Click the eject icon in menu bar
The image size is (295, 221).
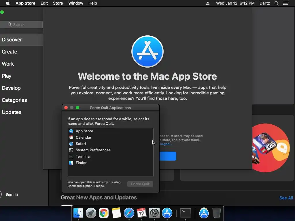click(208, 3)
